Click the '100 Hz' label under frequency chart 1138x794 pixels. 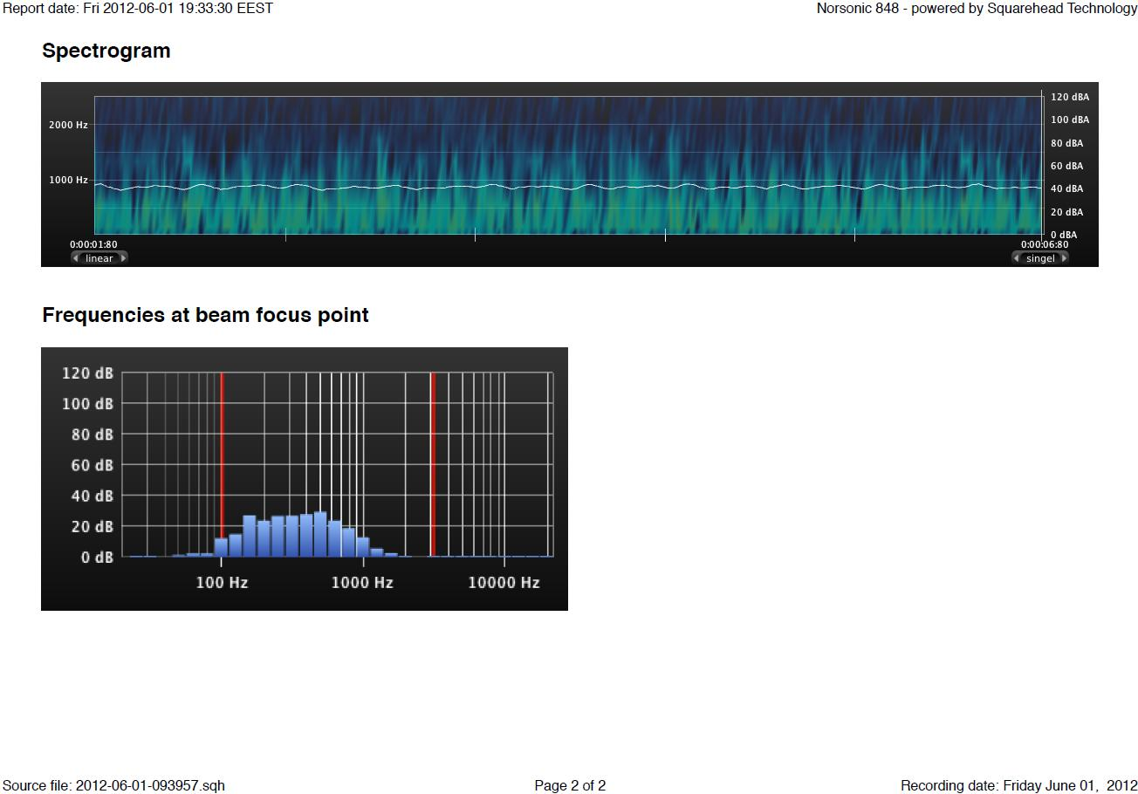tap(222, 583)
